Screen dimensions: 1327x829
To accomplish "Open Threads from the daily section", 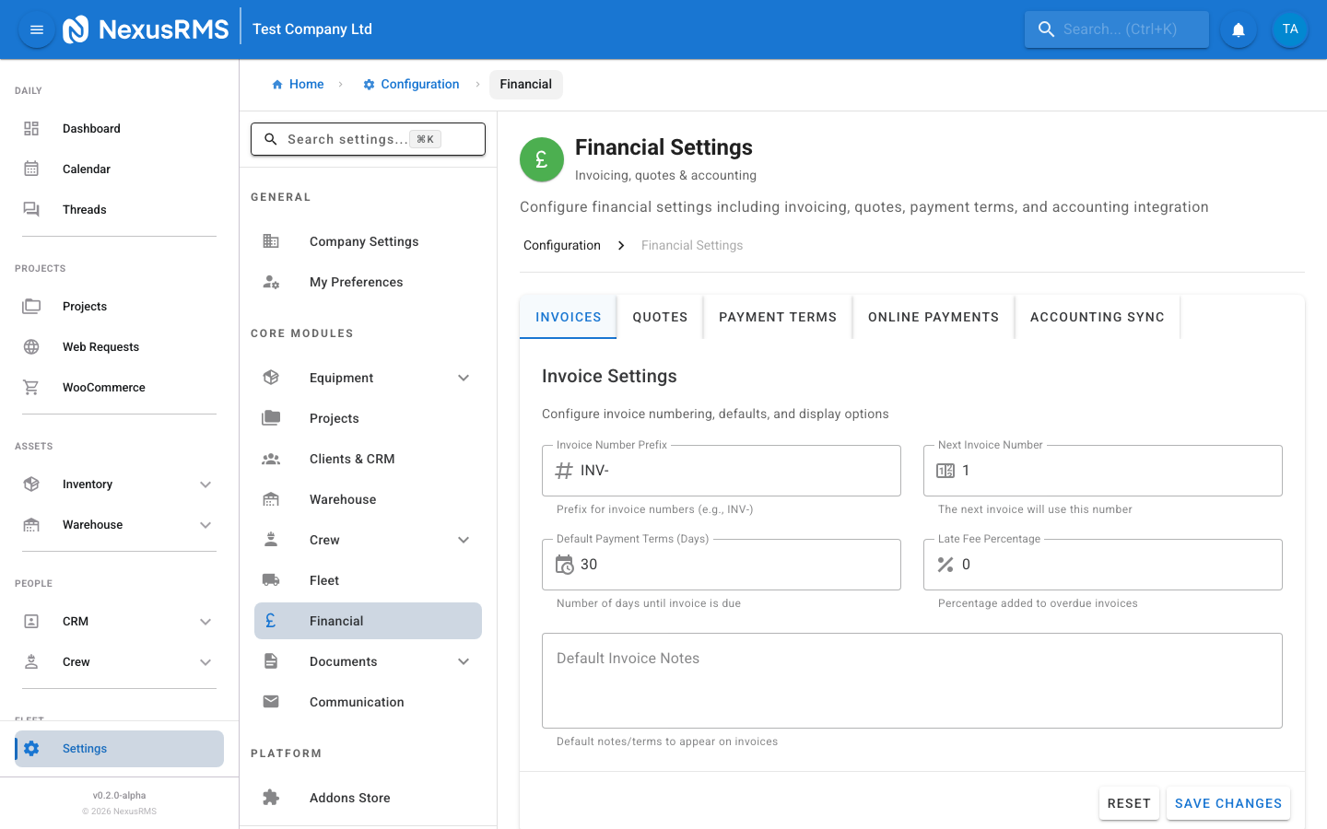I will pyautogui.click(x=84, y=209).
